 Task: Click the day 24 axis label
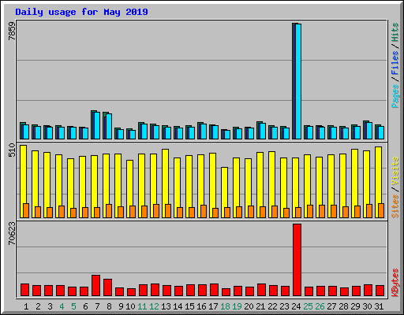click(296, 306)
